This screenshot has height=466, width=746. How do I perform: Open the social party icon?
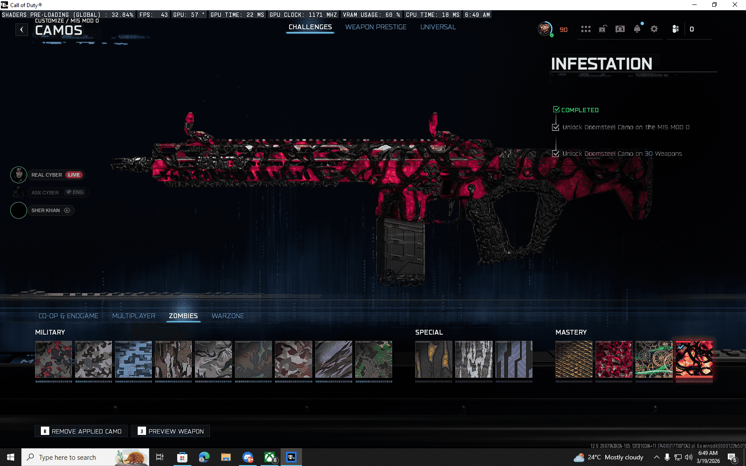[675, 29]
